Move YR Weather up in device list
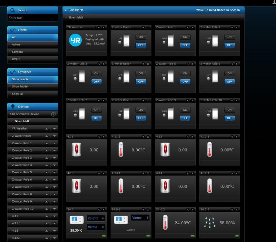The image size is (276, 242). coord(47,129)
